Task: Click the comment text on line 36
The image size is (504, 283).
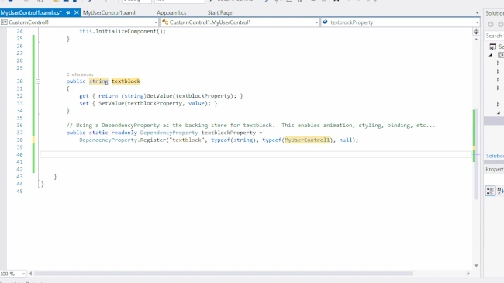Action: pyautogui.click(x=250, y=125)
